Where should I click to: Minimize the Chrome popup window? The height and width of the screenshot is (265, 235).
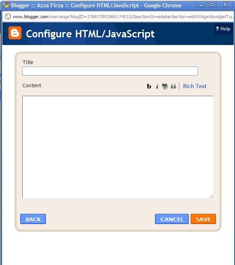tap(201, 5)
